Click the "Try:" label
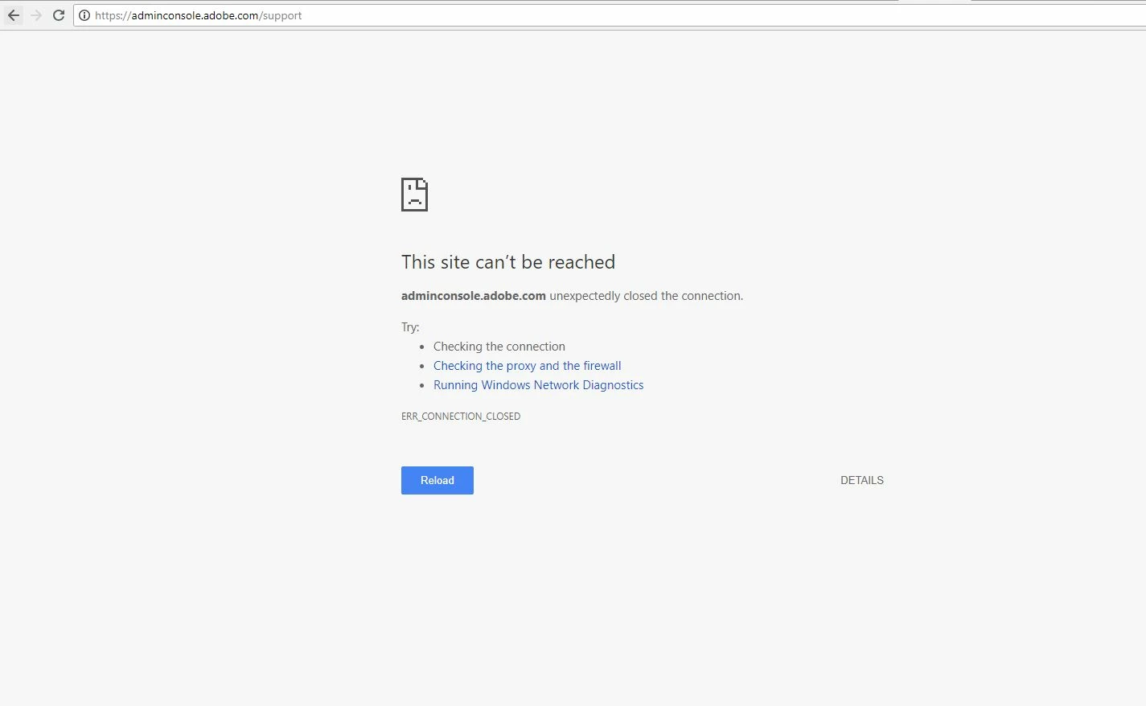The width and height of the screenshot is (1146, 706). (x=410, y=327)
